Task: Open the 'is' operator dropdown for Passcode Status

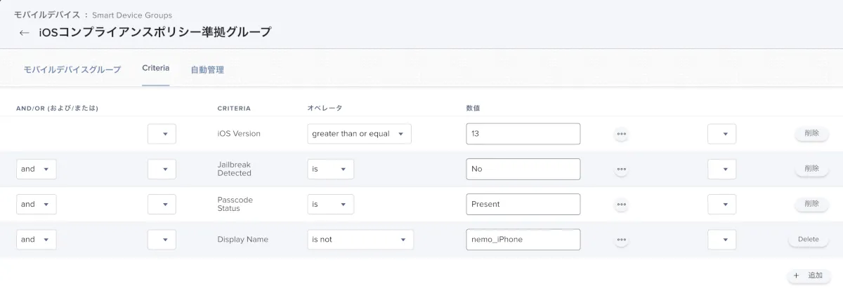Action: click(x=330, y=204)
